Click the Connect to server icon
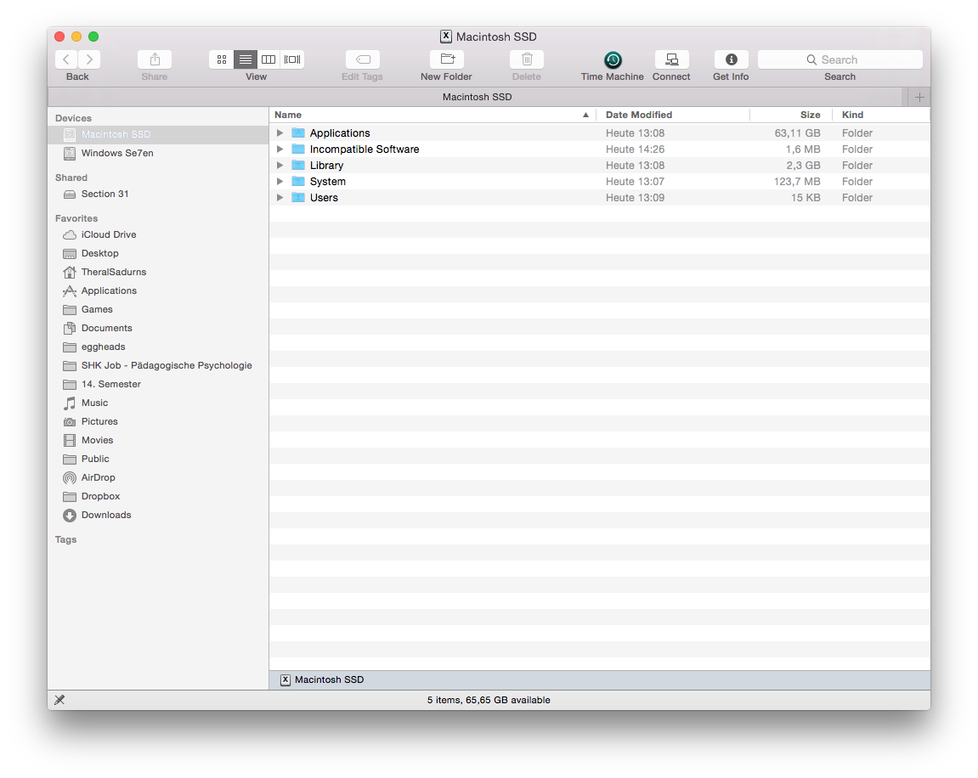Viewport: 978px width, 778px height. coord(672,59)
